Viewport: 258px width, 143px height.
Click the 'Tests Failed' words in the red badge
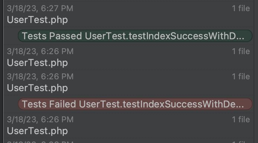(49, 104)
